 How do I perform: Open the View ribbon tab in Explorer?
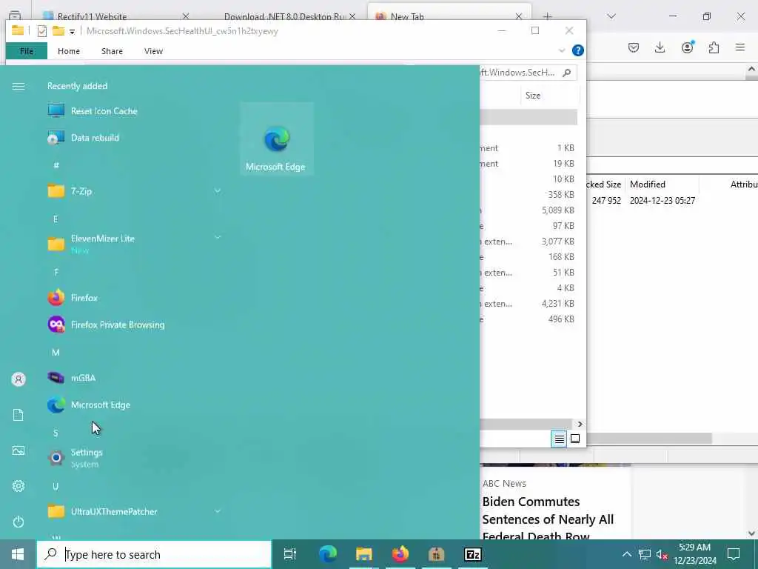pos(153,51)
